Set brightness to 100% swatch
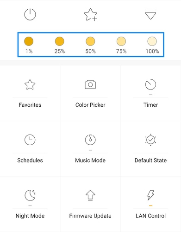This screenshot has height=232, width=181. point(152,41)
